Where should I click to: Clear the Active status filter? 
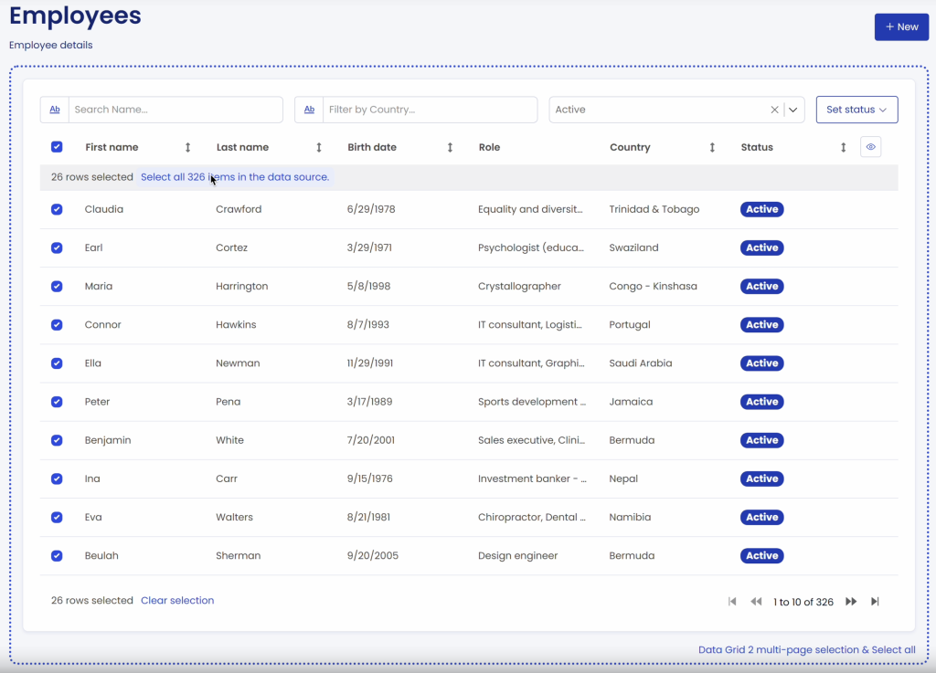pyautogui.click(x=774, y=110)
